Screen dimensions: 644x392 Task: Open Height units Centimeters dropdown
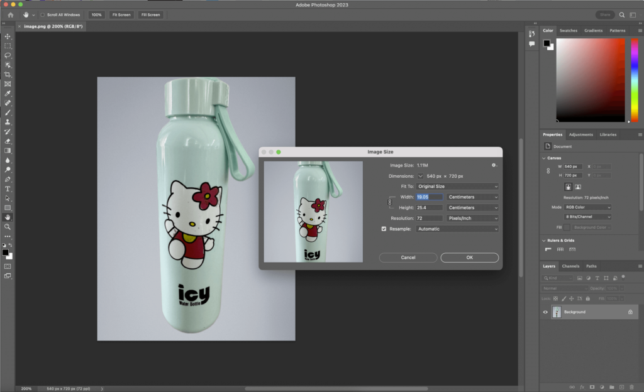click(472, 207)
